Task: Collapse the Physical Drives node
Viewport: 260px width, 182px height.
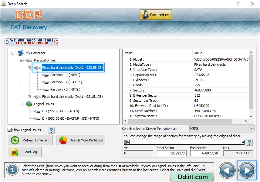Action: [21, 60]
